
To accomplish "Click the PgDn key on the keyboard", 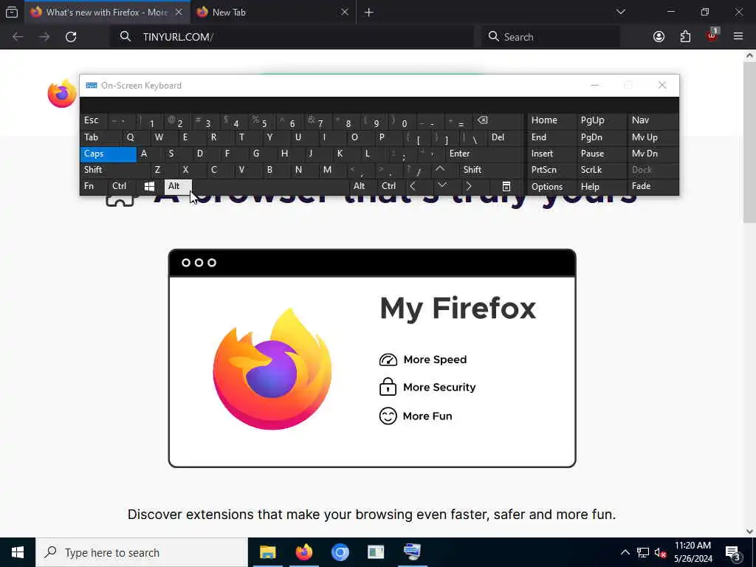I will [x=600, y=137].
